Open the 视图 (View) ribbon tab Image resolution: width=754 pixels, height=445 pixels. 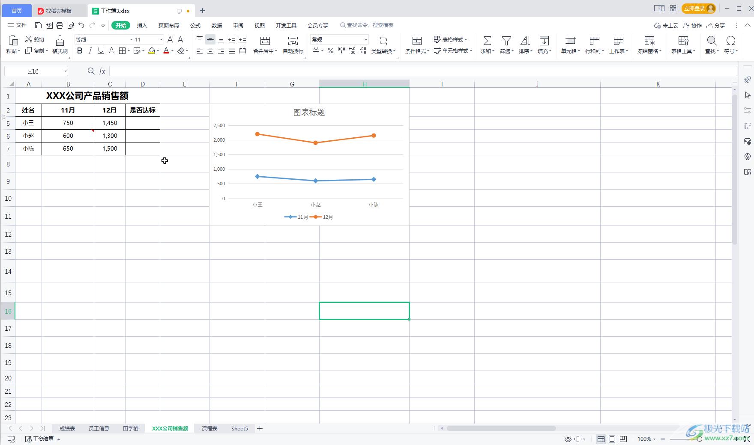click(x=260, y=25)
